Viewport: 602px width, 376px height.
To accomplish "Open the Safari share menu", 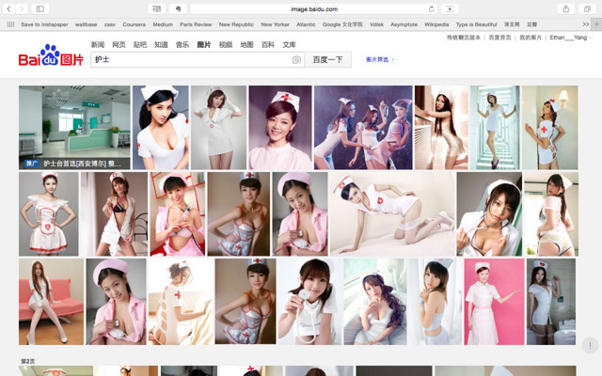I will tap(565, 8).
